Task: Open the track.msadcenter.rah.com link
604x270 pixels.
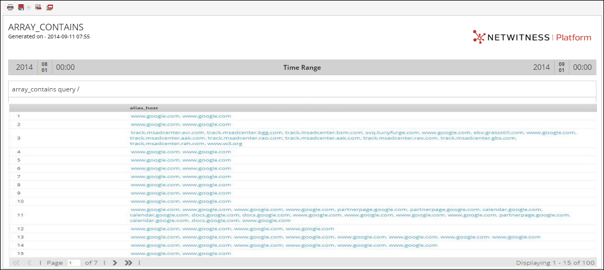Action: point(167,143)
